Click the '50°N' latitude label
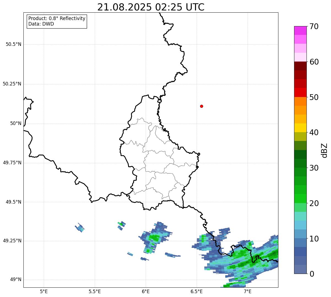This screenshot has height=297, width=331. coord(16,123)
